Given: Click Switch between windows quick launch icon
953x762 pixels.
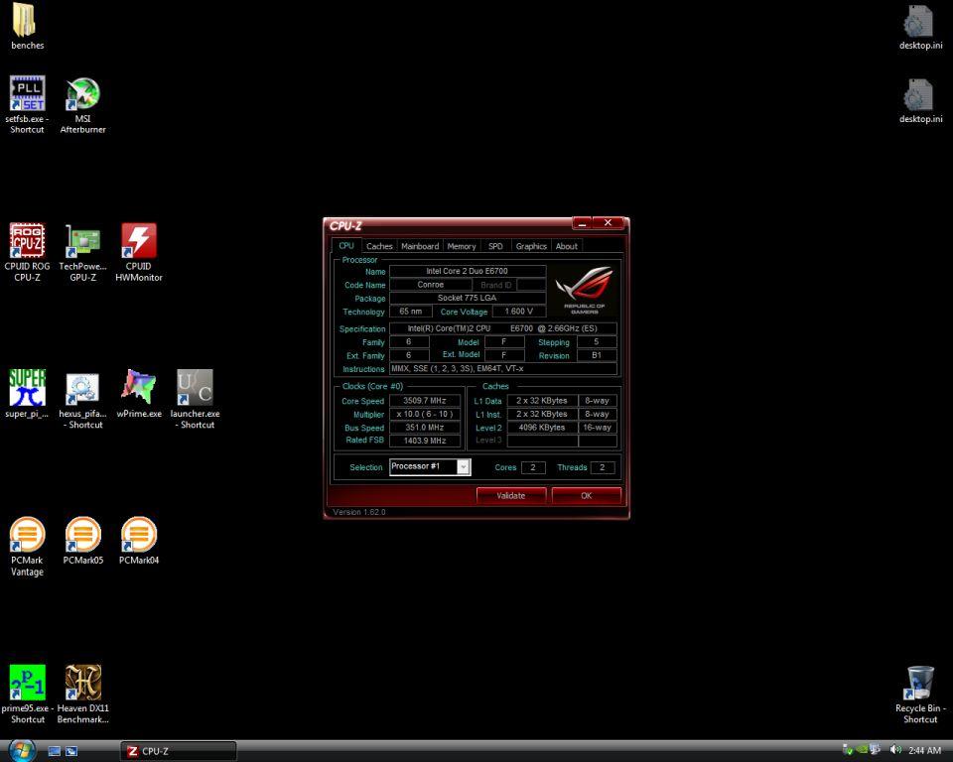Looking at the screenshot, I should [71, 751].
